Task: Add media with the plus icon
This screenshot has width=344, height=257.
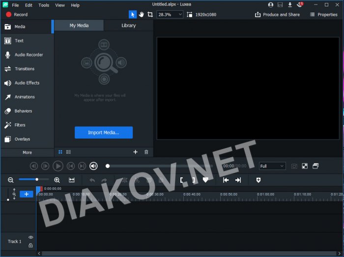Action: click(x=136, y=152)
